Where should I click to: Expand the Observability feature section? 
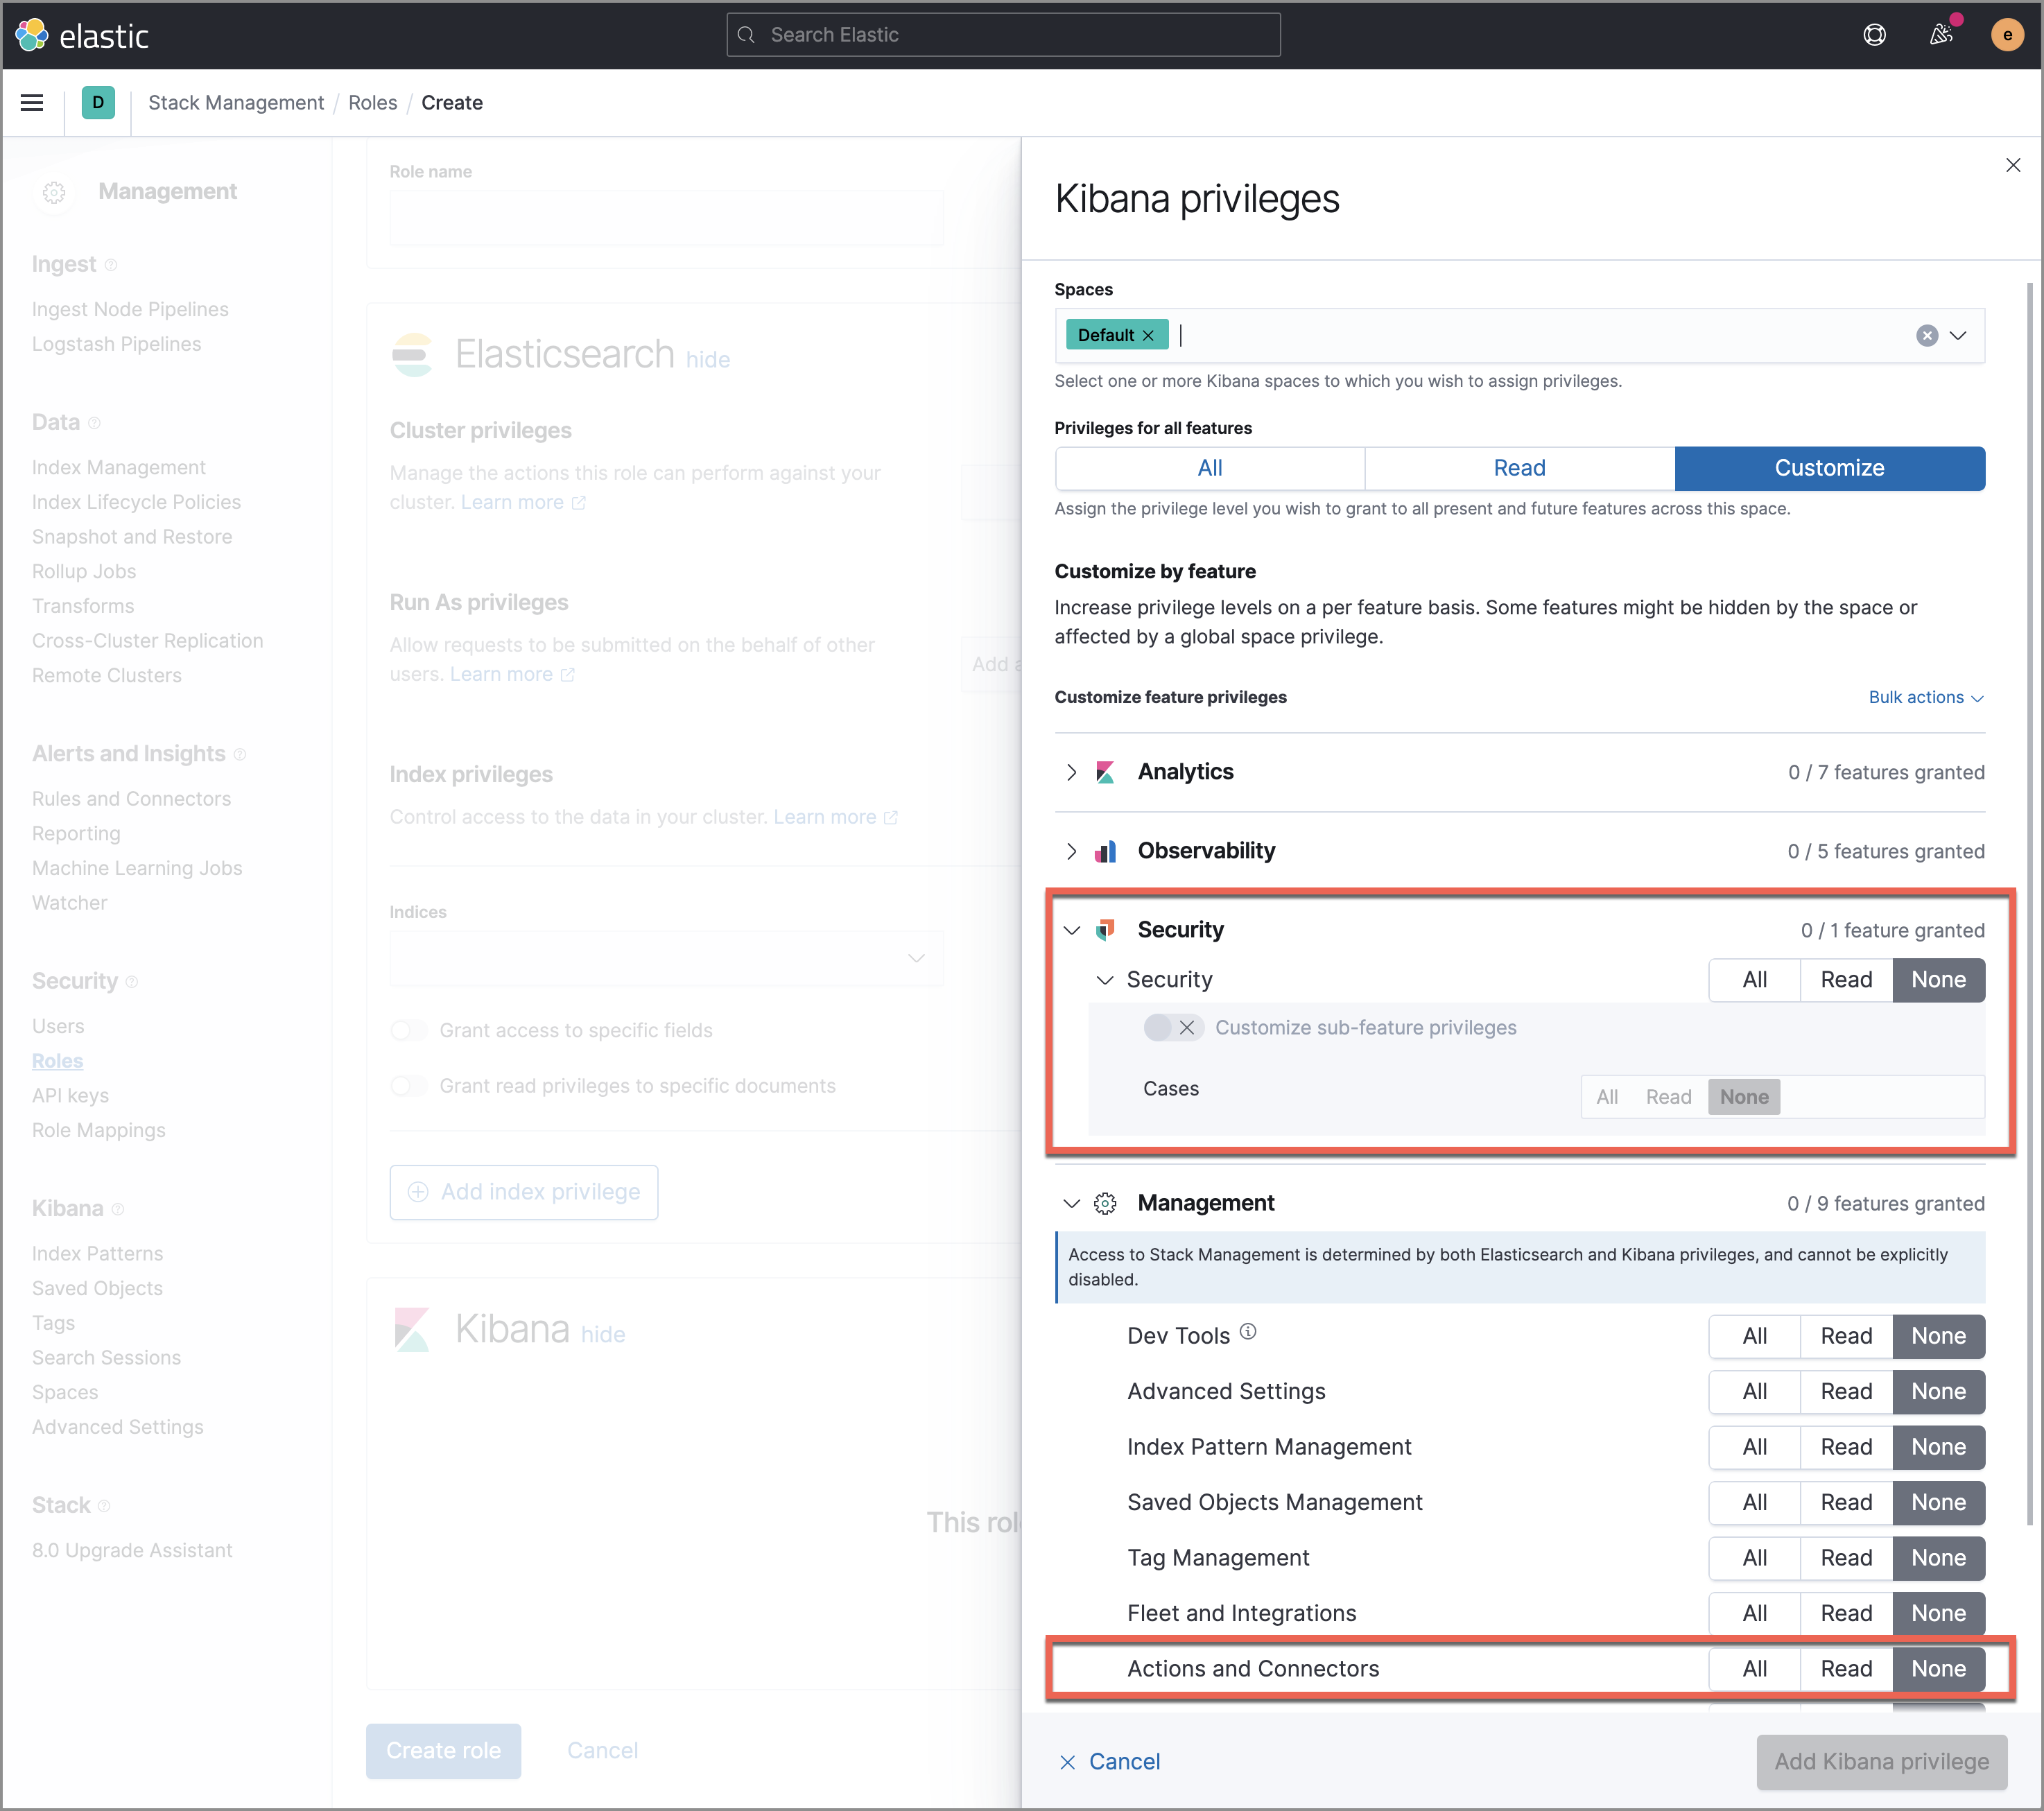(x=1071, y=851)
